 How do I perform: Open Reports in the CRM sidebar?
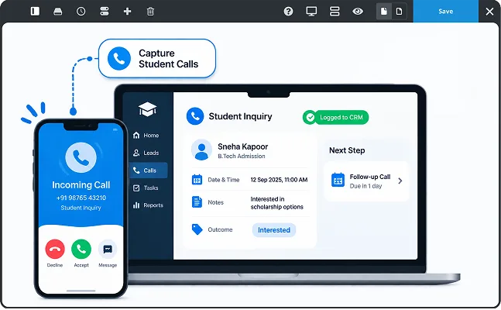(x=148, y=205)
